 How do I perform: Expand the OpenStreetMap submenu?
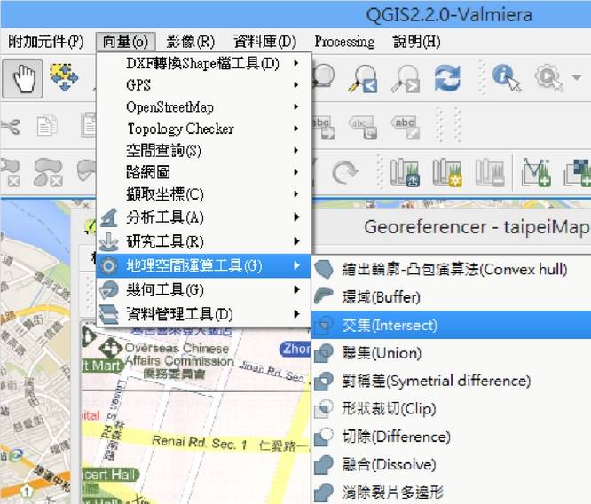(x=204, y=107)
